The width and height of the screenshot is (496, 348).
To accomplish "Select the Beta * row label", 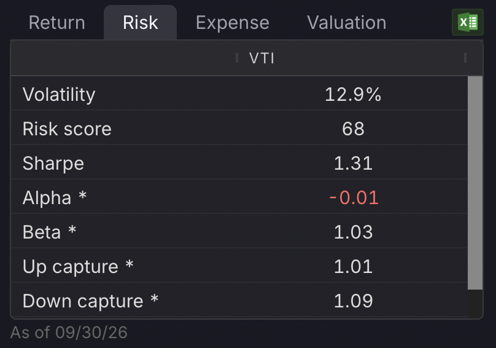I will pyautogui.click(x=49, y=232).
